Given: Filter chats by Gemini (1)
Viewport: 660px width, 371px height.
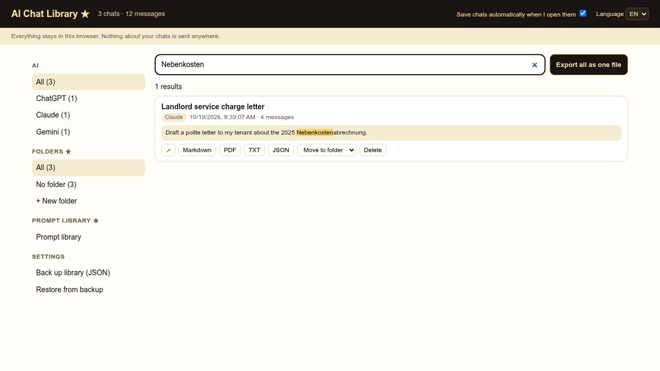Looking at the screenshot, I should click(89, 132).
